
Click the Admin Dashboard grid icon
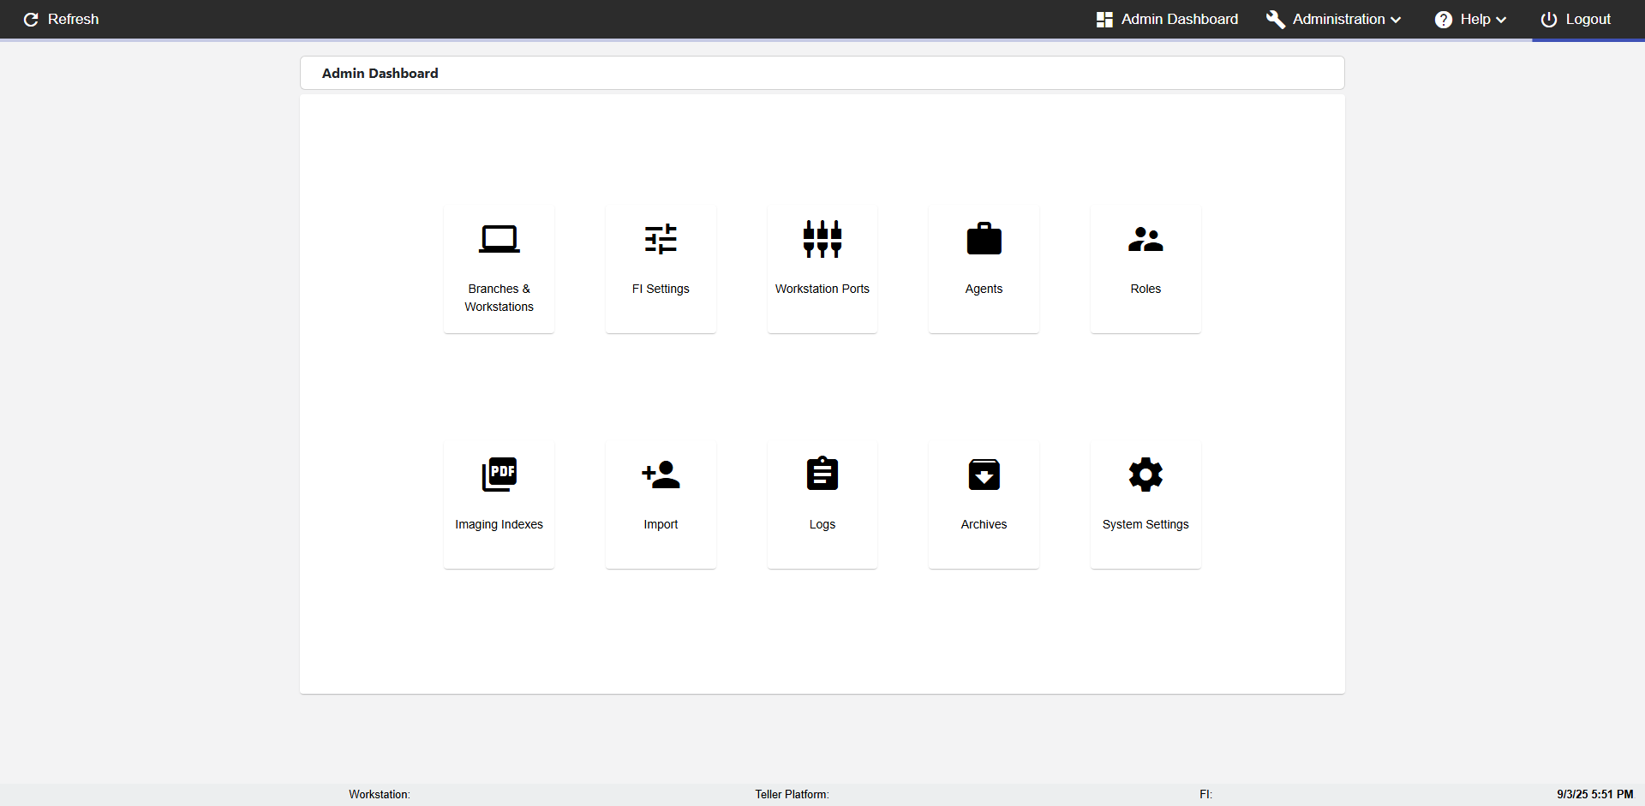[x=1104, y=19]
